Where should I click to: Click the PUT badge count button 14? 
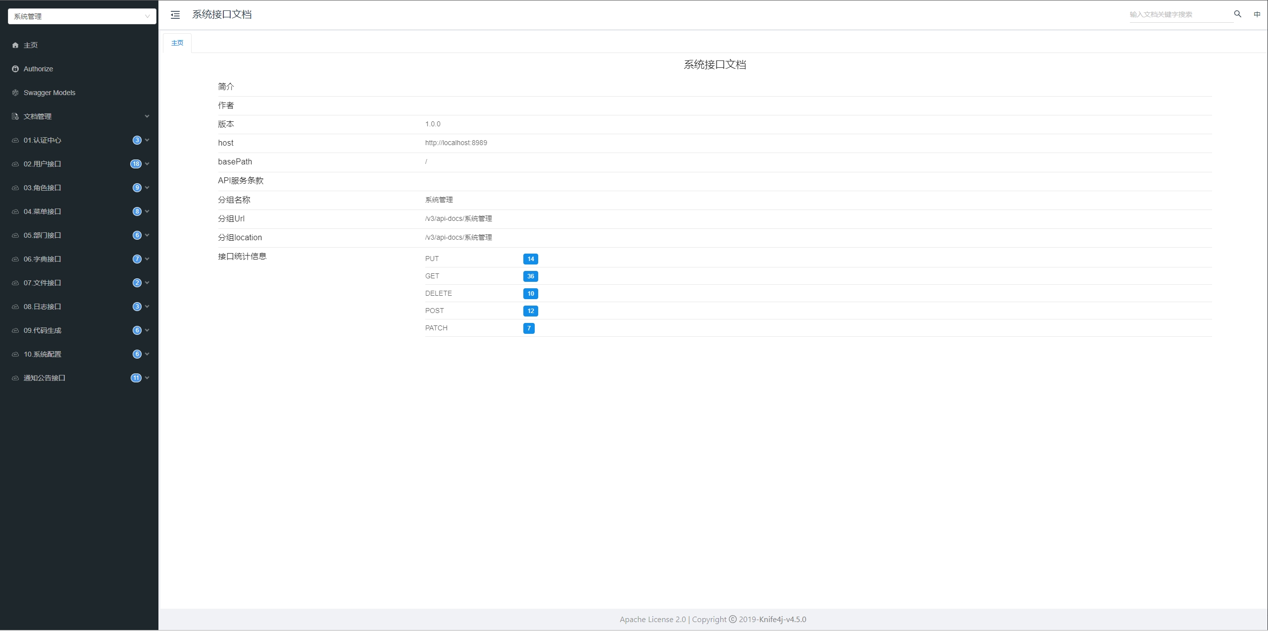[530, 259]
